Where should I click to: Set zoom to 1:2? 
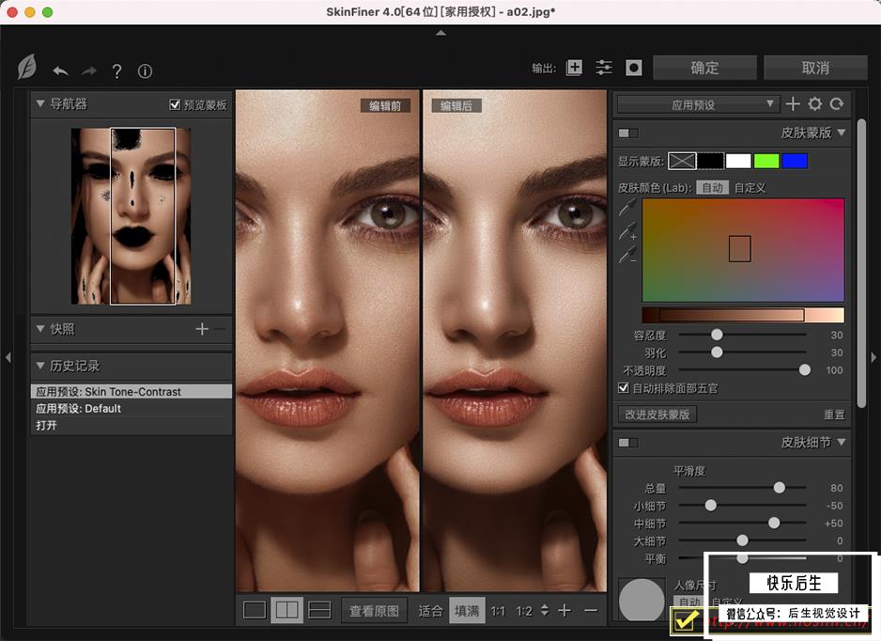[x=524, y=611]
